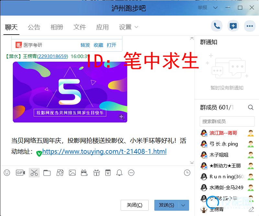Open the gift box icon
Screen dimensions: 259x216
coord(96,173)
